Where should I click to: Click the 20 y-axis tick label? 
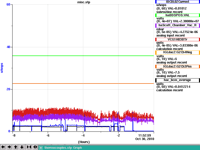pos(8,89)
